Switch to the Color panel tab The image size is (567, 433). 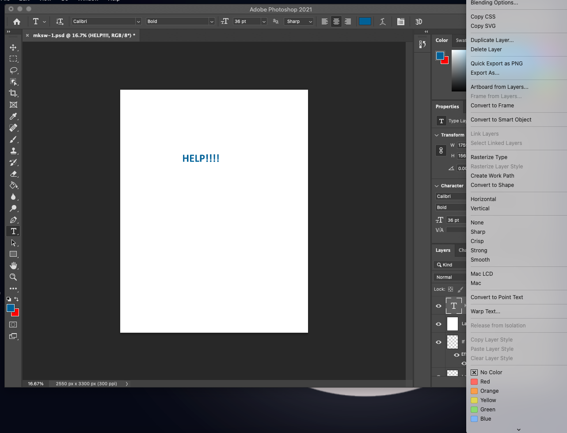pos(441,40)
